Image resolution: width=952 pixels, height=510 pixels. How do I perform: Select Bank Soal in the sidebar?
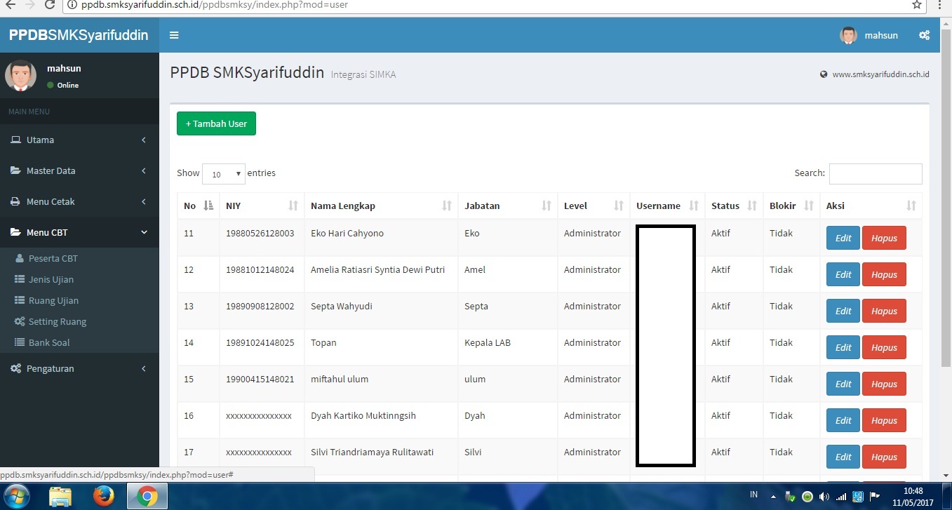pos(48,342)
